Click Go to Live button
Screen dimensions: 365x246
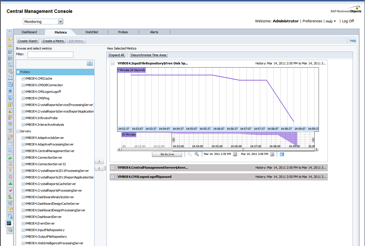(x=167, y=154)
